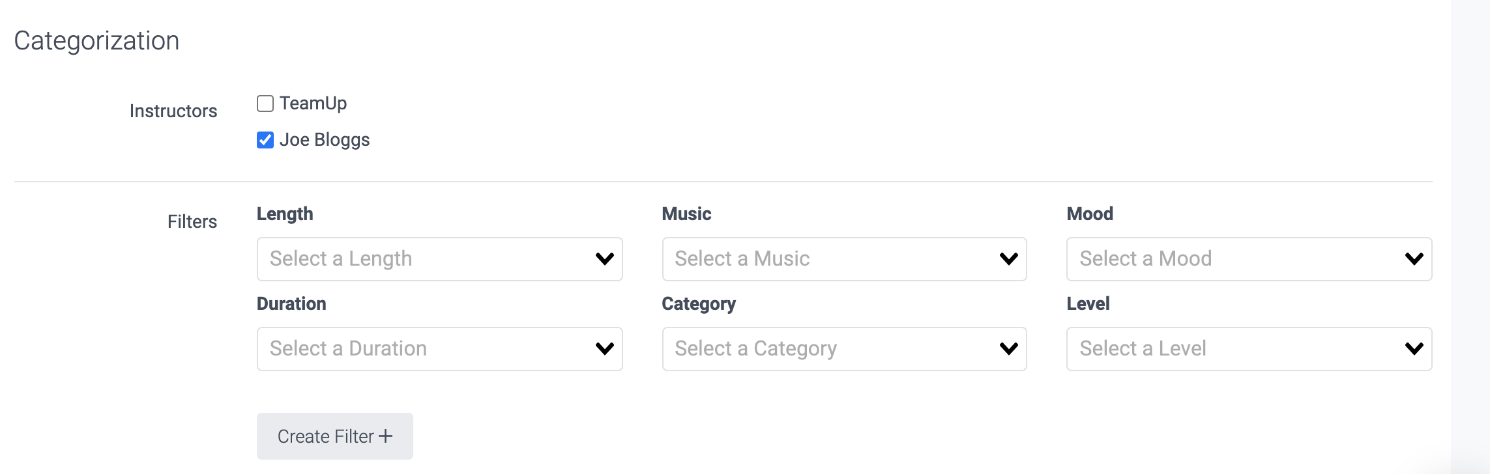Click the TeamUp instructor label text
The image size is (1490, 474).
pyautogui.click(x=313, y=104)
